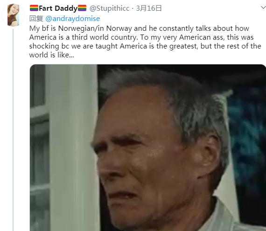The height and width of the screenshot is (231, 266).
Task: Click the vertical thread line below the avatar
Action: point(13,130)
